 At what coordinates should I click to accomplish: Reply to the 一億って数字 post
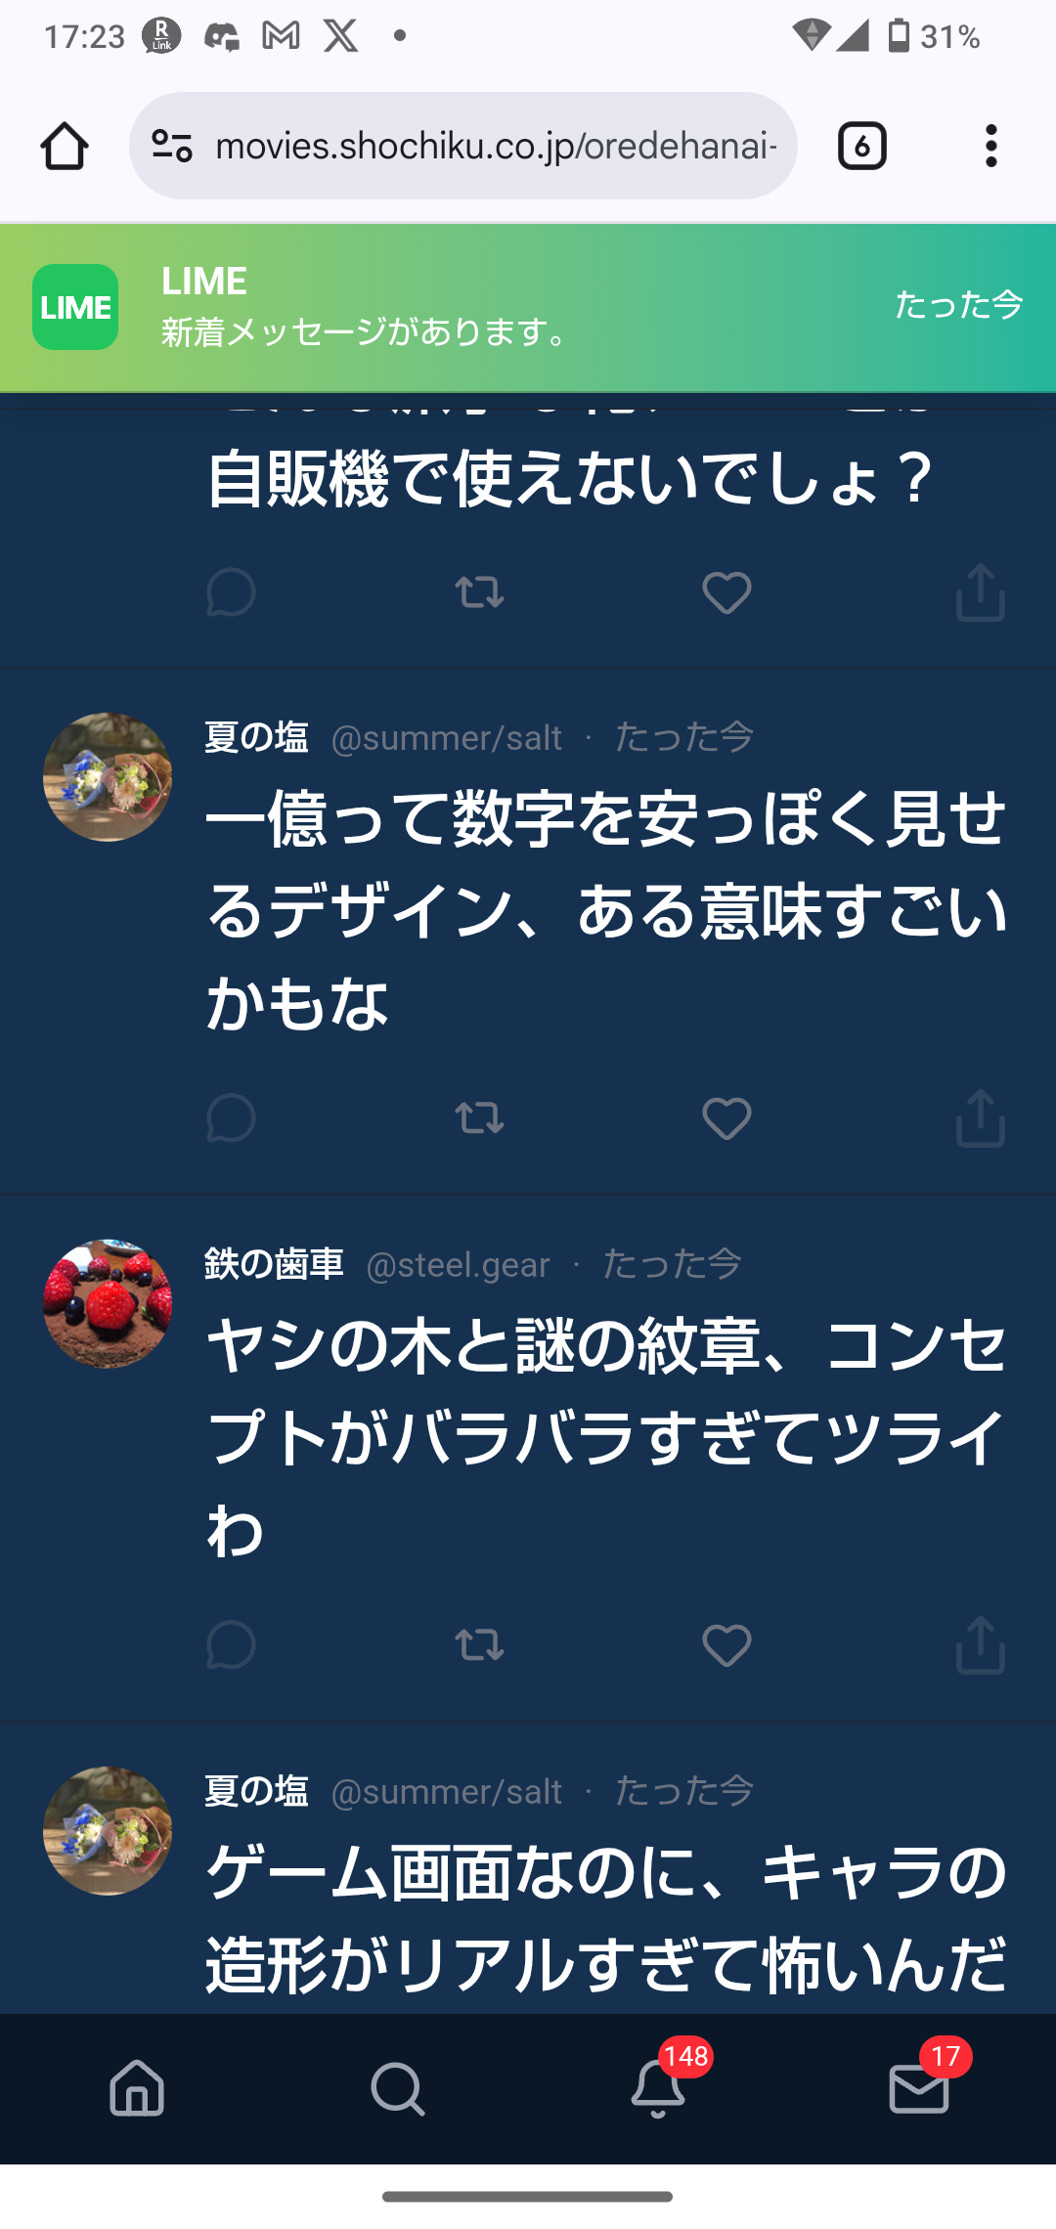[x=231, y=1118]
